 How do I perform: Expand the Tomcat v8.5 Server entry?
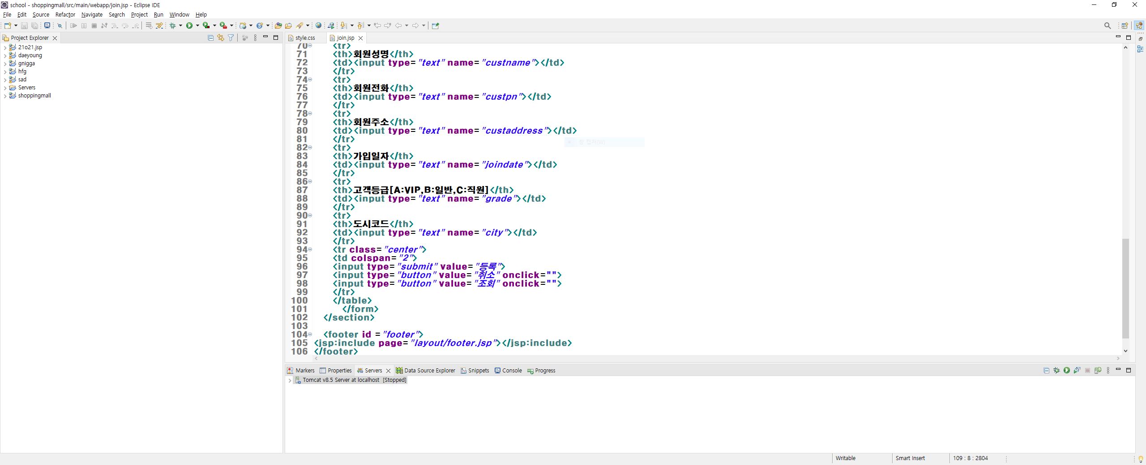290,380
